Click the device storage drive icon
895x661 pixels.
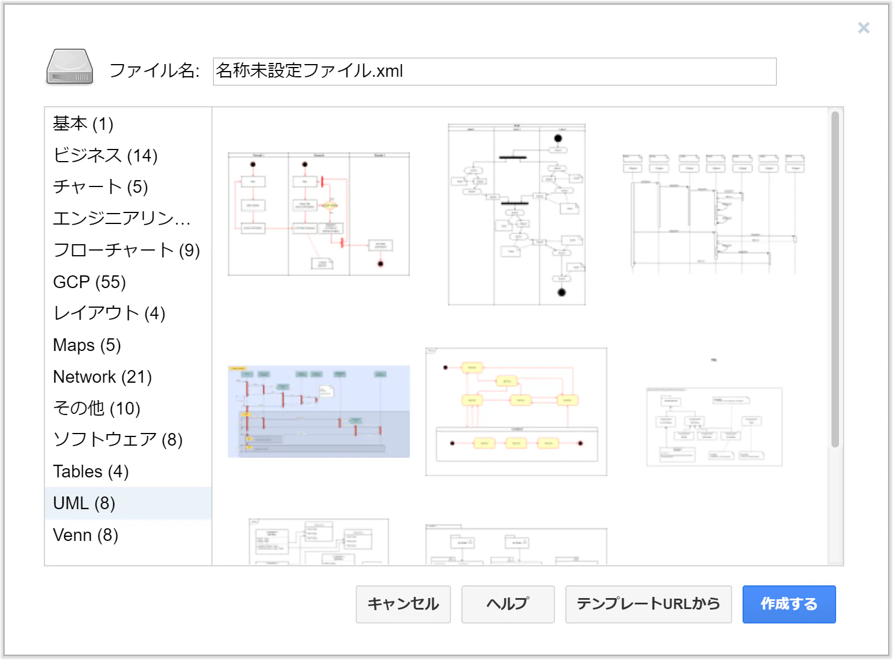70,68
